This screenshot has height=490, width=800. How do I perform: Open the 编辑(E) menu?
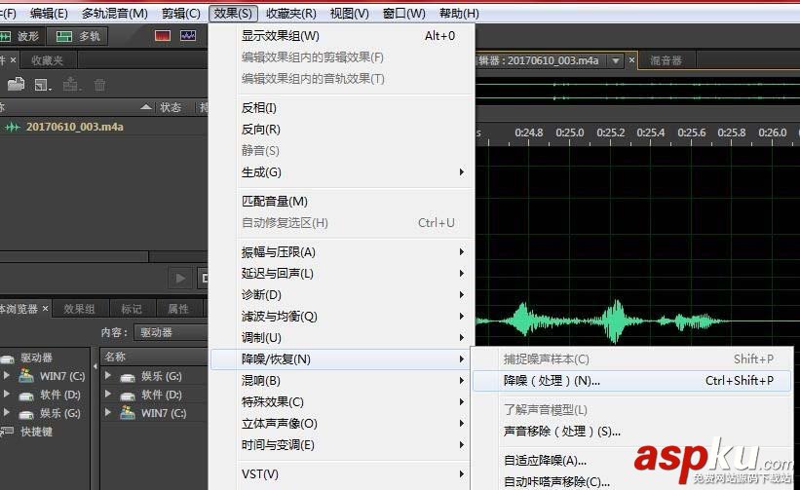(49, 14)
